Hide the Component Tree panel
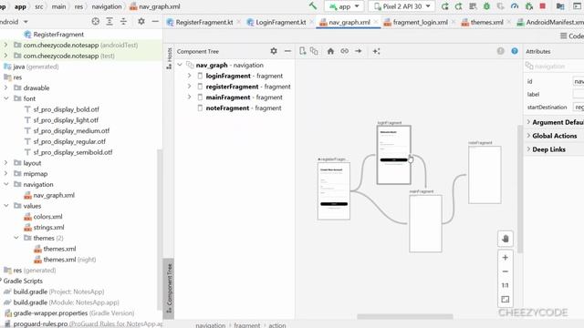584x328 pixels. (287, 51)
